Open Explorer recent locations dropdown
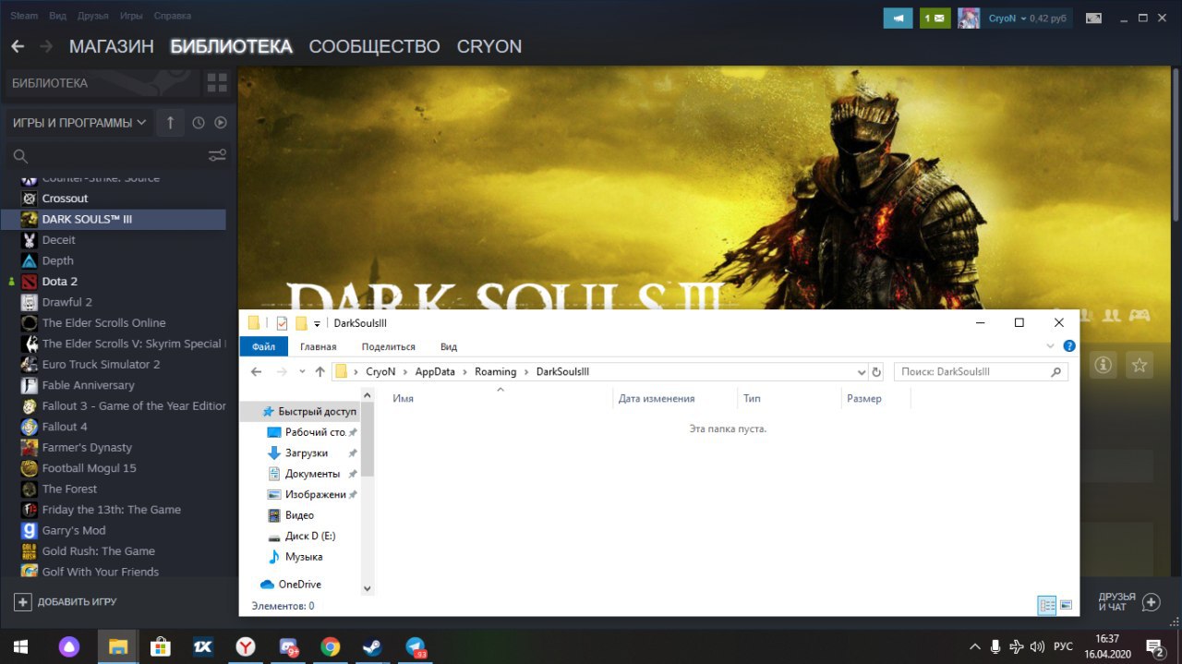Viewport: 1182px width, 664px height. 302,372
